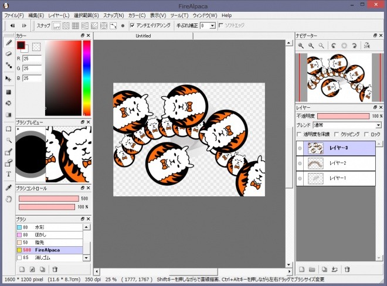
Task: Duplicate the current layer
Action: (x=324, y=269)
